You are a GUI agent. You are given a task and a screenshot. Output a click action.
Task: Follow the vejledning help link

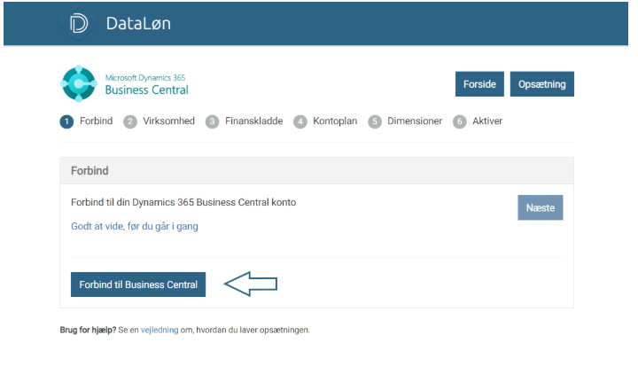tap(160, 330)
